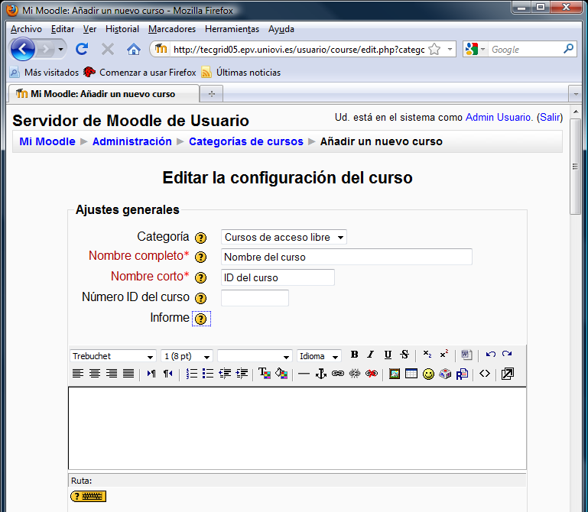This screenshot has height=512, width=588.
Task: Center text in the editor
Action: tap(95, 374)
